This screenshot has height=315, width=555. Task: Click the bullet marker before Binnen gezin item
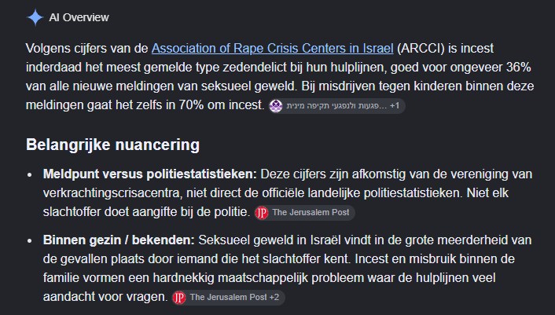coord(30,240)
